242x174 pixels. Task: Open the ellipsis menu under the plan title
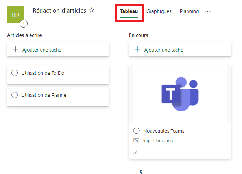(38, 19)
